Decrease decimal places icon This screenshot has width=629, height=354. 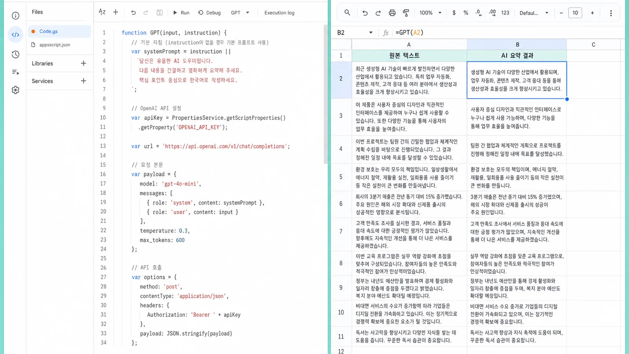pos(478,13)
